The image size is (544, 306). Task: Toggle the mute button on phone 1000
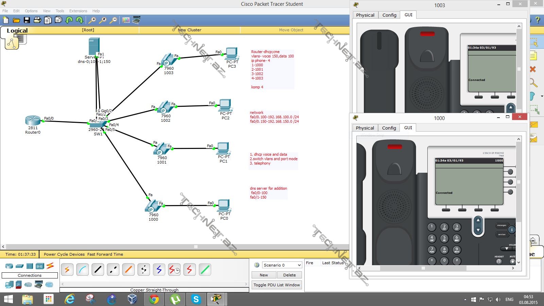tap(512, 261)
